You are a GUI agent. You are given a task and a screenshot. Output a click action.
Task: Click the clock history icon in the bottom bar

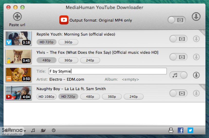53,130
